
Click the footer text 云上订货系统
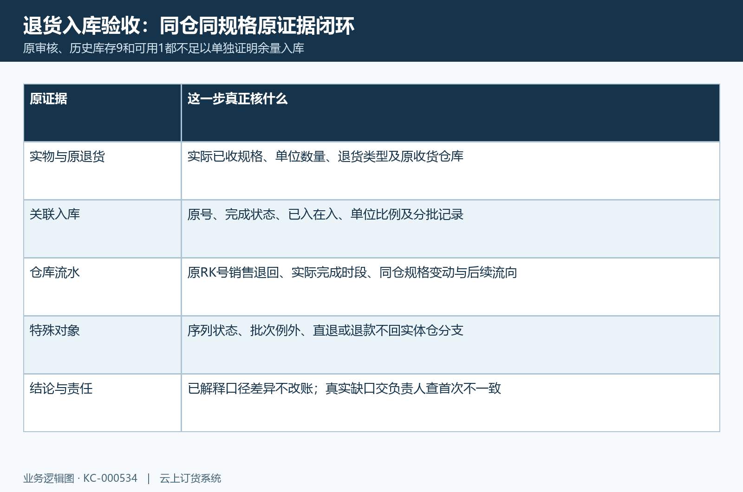tap(190, 478)
